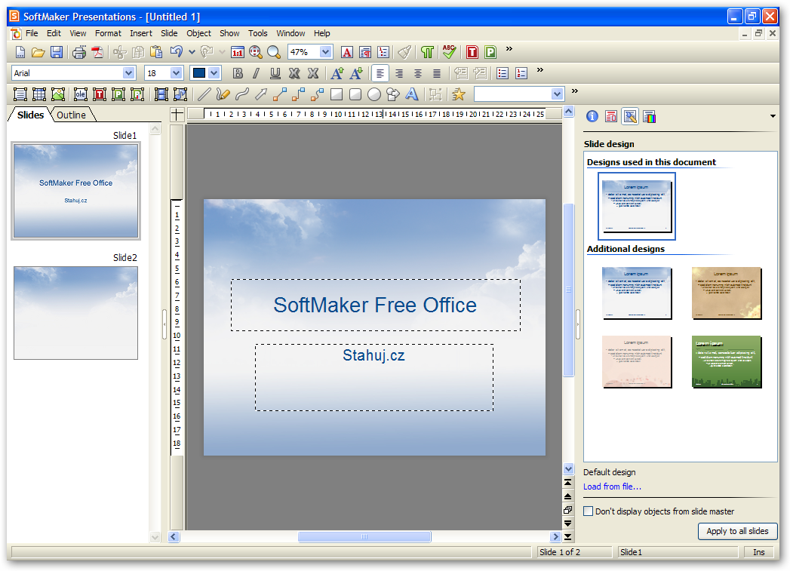790x571 pixels.
Task: Insert movie film icon
Action: [x=161, y=94]
